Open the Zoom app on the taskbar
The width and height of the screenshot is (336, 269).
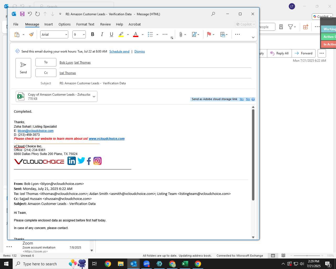(146, 264)
